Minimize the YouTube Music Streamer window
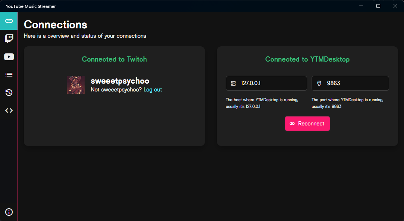 pyautogui.click(x=361, y=6)
